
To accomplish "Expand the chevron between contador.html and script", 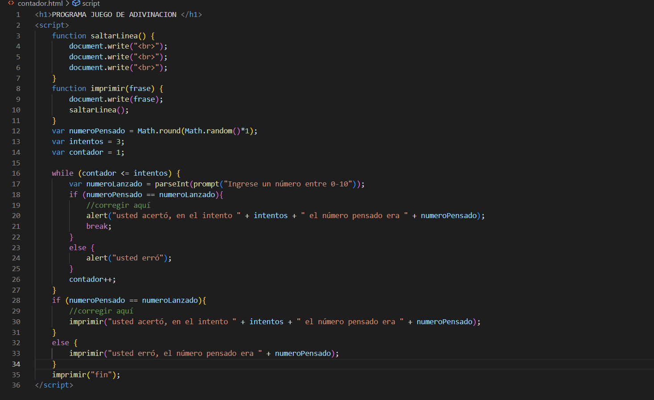I will point(67,3).
